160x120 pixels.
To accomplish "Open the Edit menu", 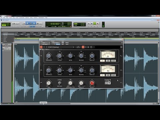I will pyautogui.click(x=4, y=18).
